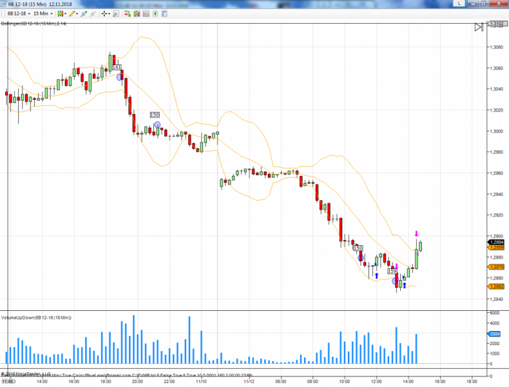Open the Indicators icon
Screen dimensions: 509x387
[x=146, y=14]
